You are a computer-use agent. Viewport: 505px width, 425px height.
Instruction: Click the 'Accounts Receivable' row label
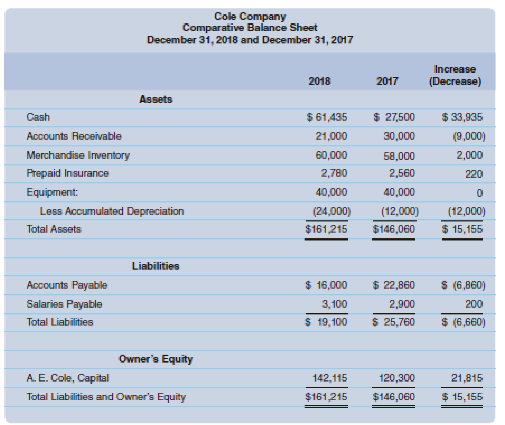[74, 136]
